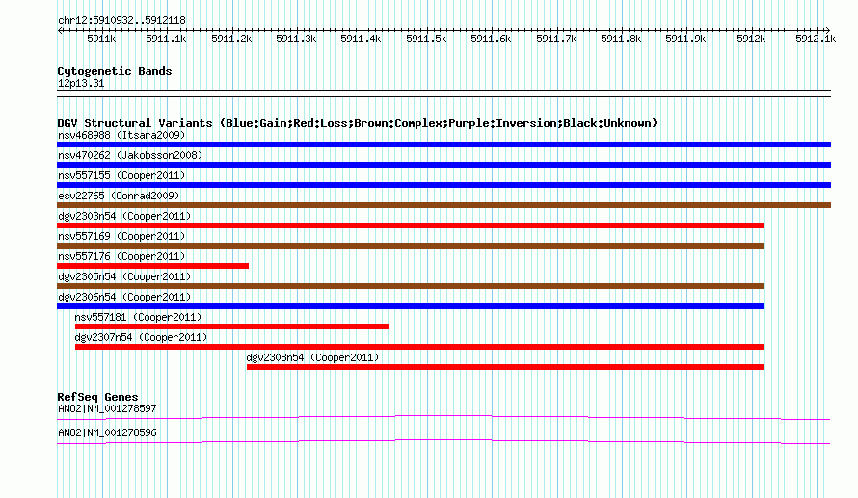Select the blue bar for dgv2306n54

coord(411,306)
